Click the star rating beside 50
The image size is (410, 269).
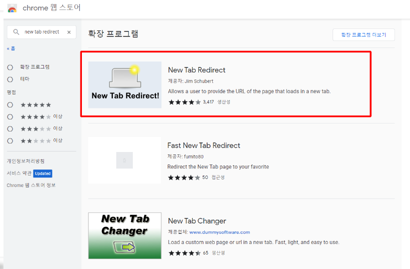coord(184,177)
